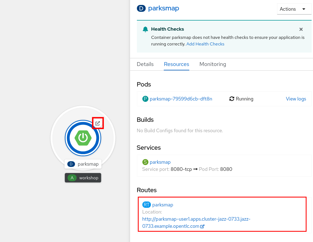Click the Running status sync icon
The width and height of the screenshot is (313, 242).
click(x=232, y=99)
